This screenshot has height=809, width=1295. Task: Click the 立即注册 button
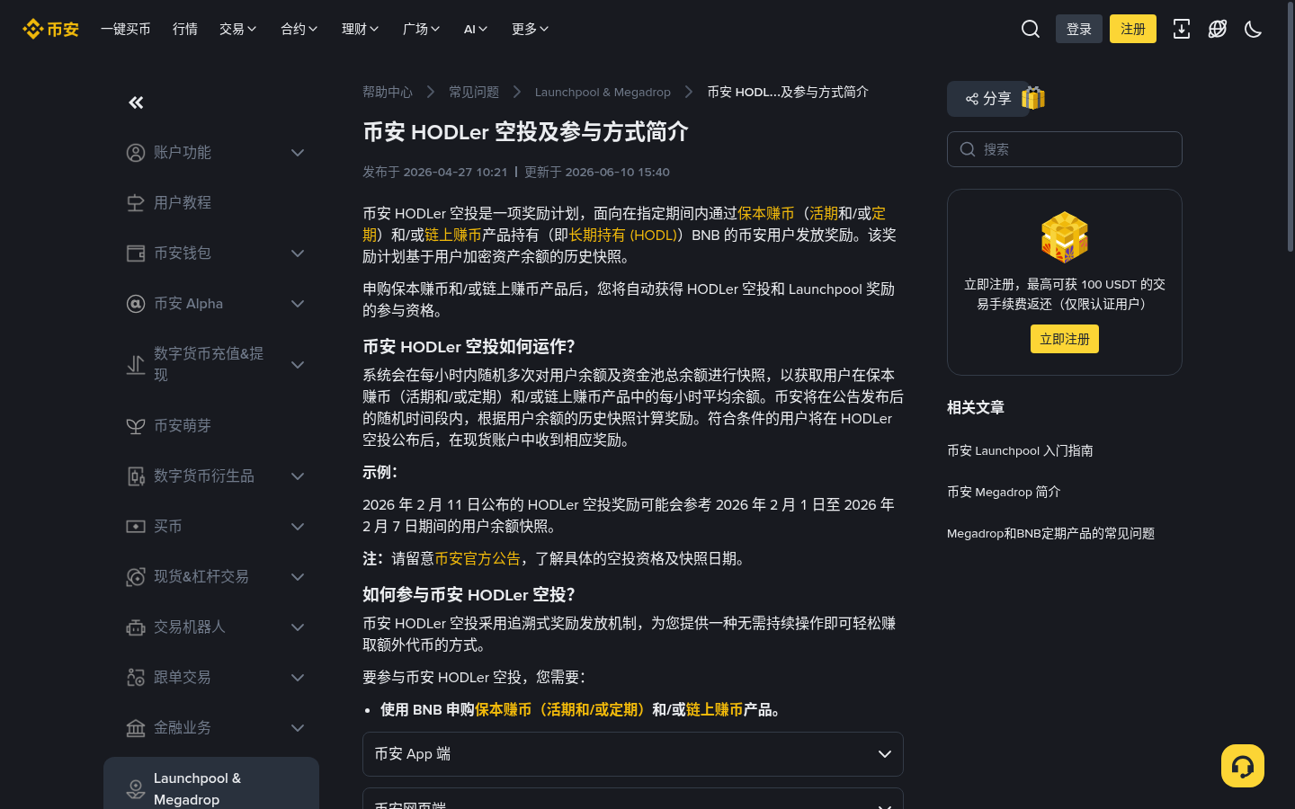coord(1065,339)
